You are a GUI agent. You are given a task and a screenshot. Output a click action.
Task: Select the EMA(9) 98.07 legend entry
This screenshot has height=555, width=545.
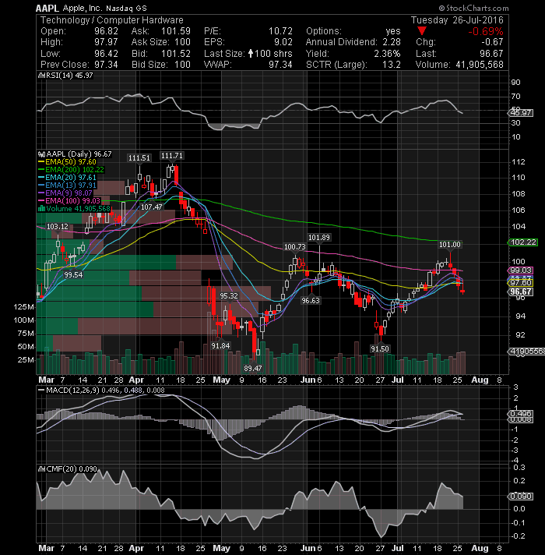[x=65, y=193]
